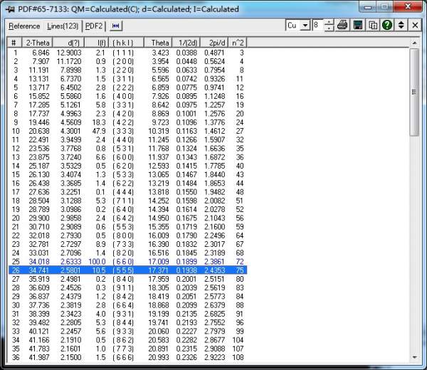Minimize the PDF#65-7133 window
This screenshot has height=370, width=427.
coord(368,7)
